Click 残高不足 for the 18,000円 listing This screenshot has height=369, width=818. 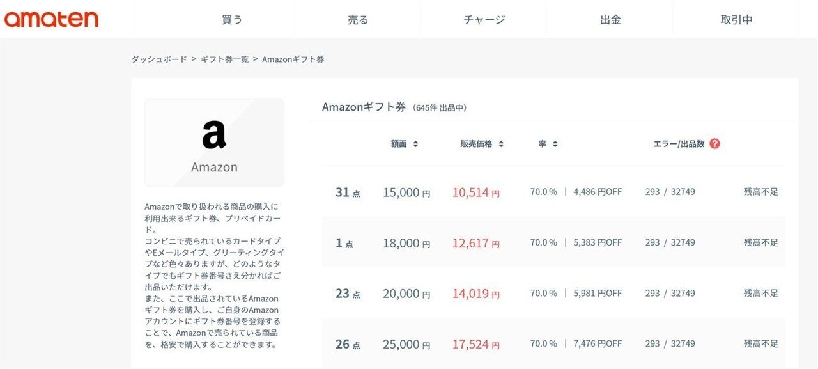[x=760, y=242]
